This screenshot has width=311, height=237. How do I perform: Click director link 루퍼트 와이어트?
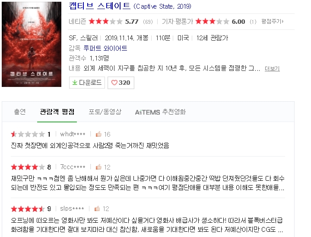tap(105, 48)
